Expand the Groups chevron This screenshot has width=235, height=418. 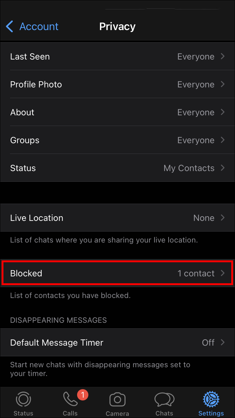(x=223, y=140)
